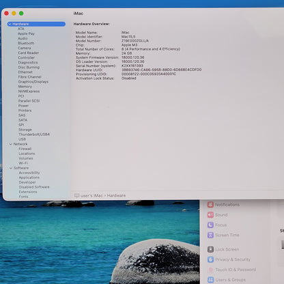This screenshot has width=284, height=284.
Task: Select SATA under Hardware
Action: 23,120
